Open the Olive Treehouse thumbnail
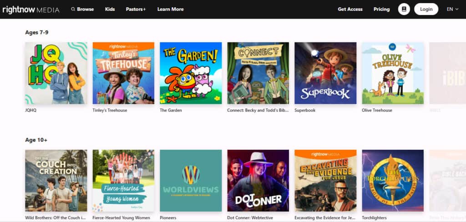Screen dimensions: 466x222 click(393, 73)
